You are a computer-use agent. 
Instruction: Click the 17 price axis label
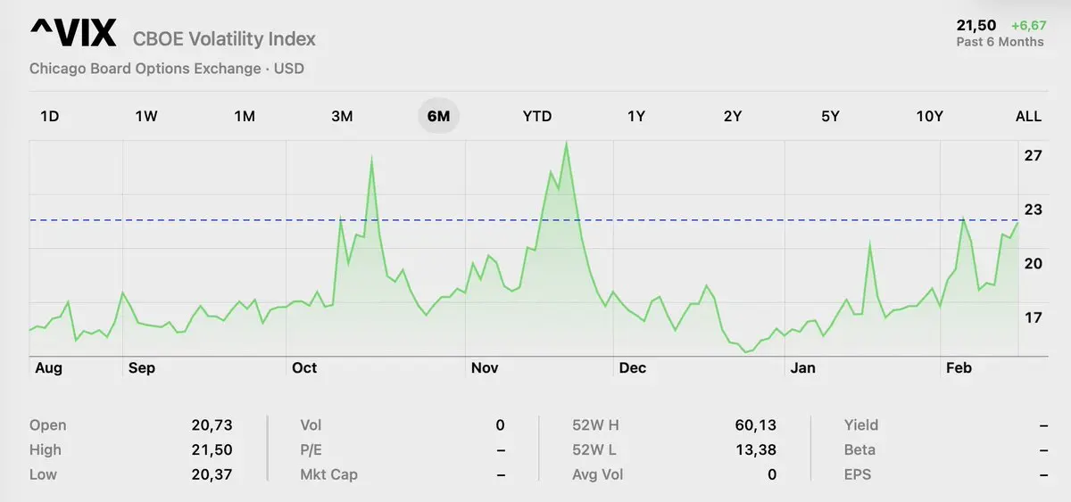coord(1033,318)
